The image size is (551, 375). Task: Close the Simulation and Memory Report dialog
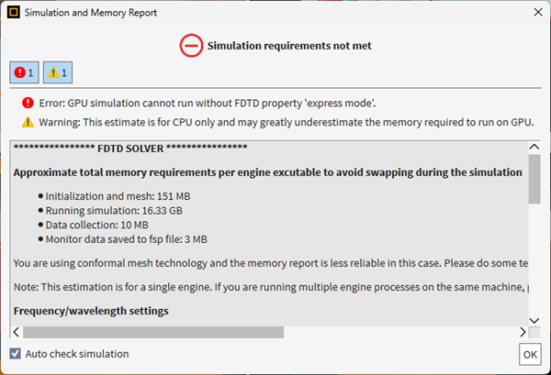click(x=537, y=13)
